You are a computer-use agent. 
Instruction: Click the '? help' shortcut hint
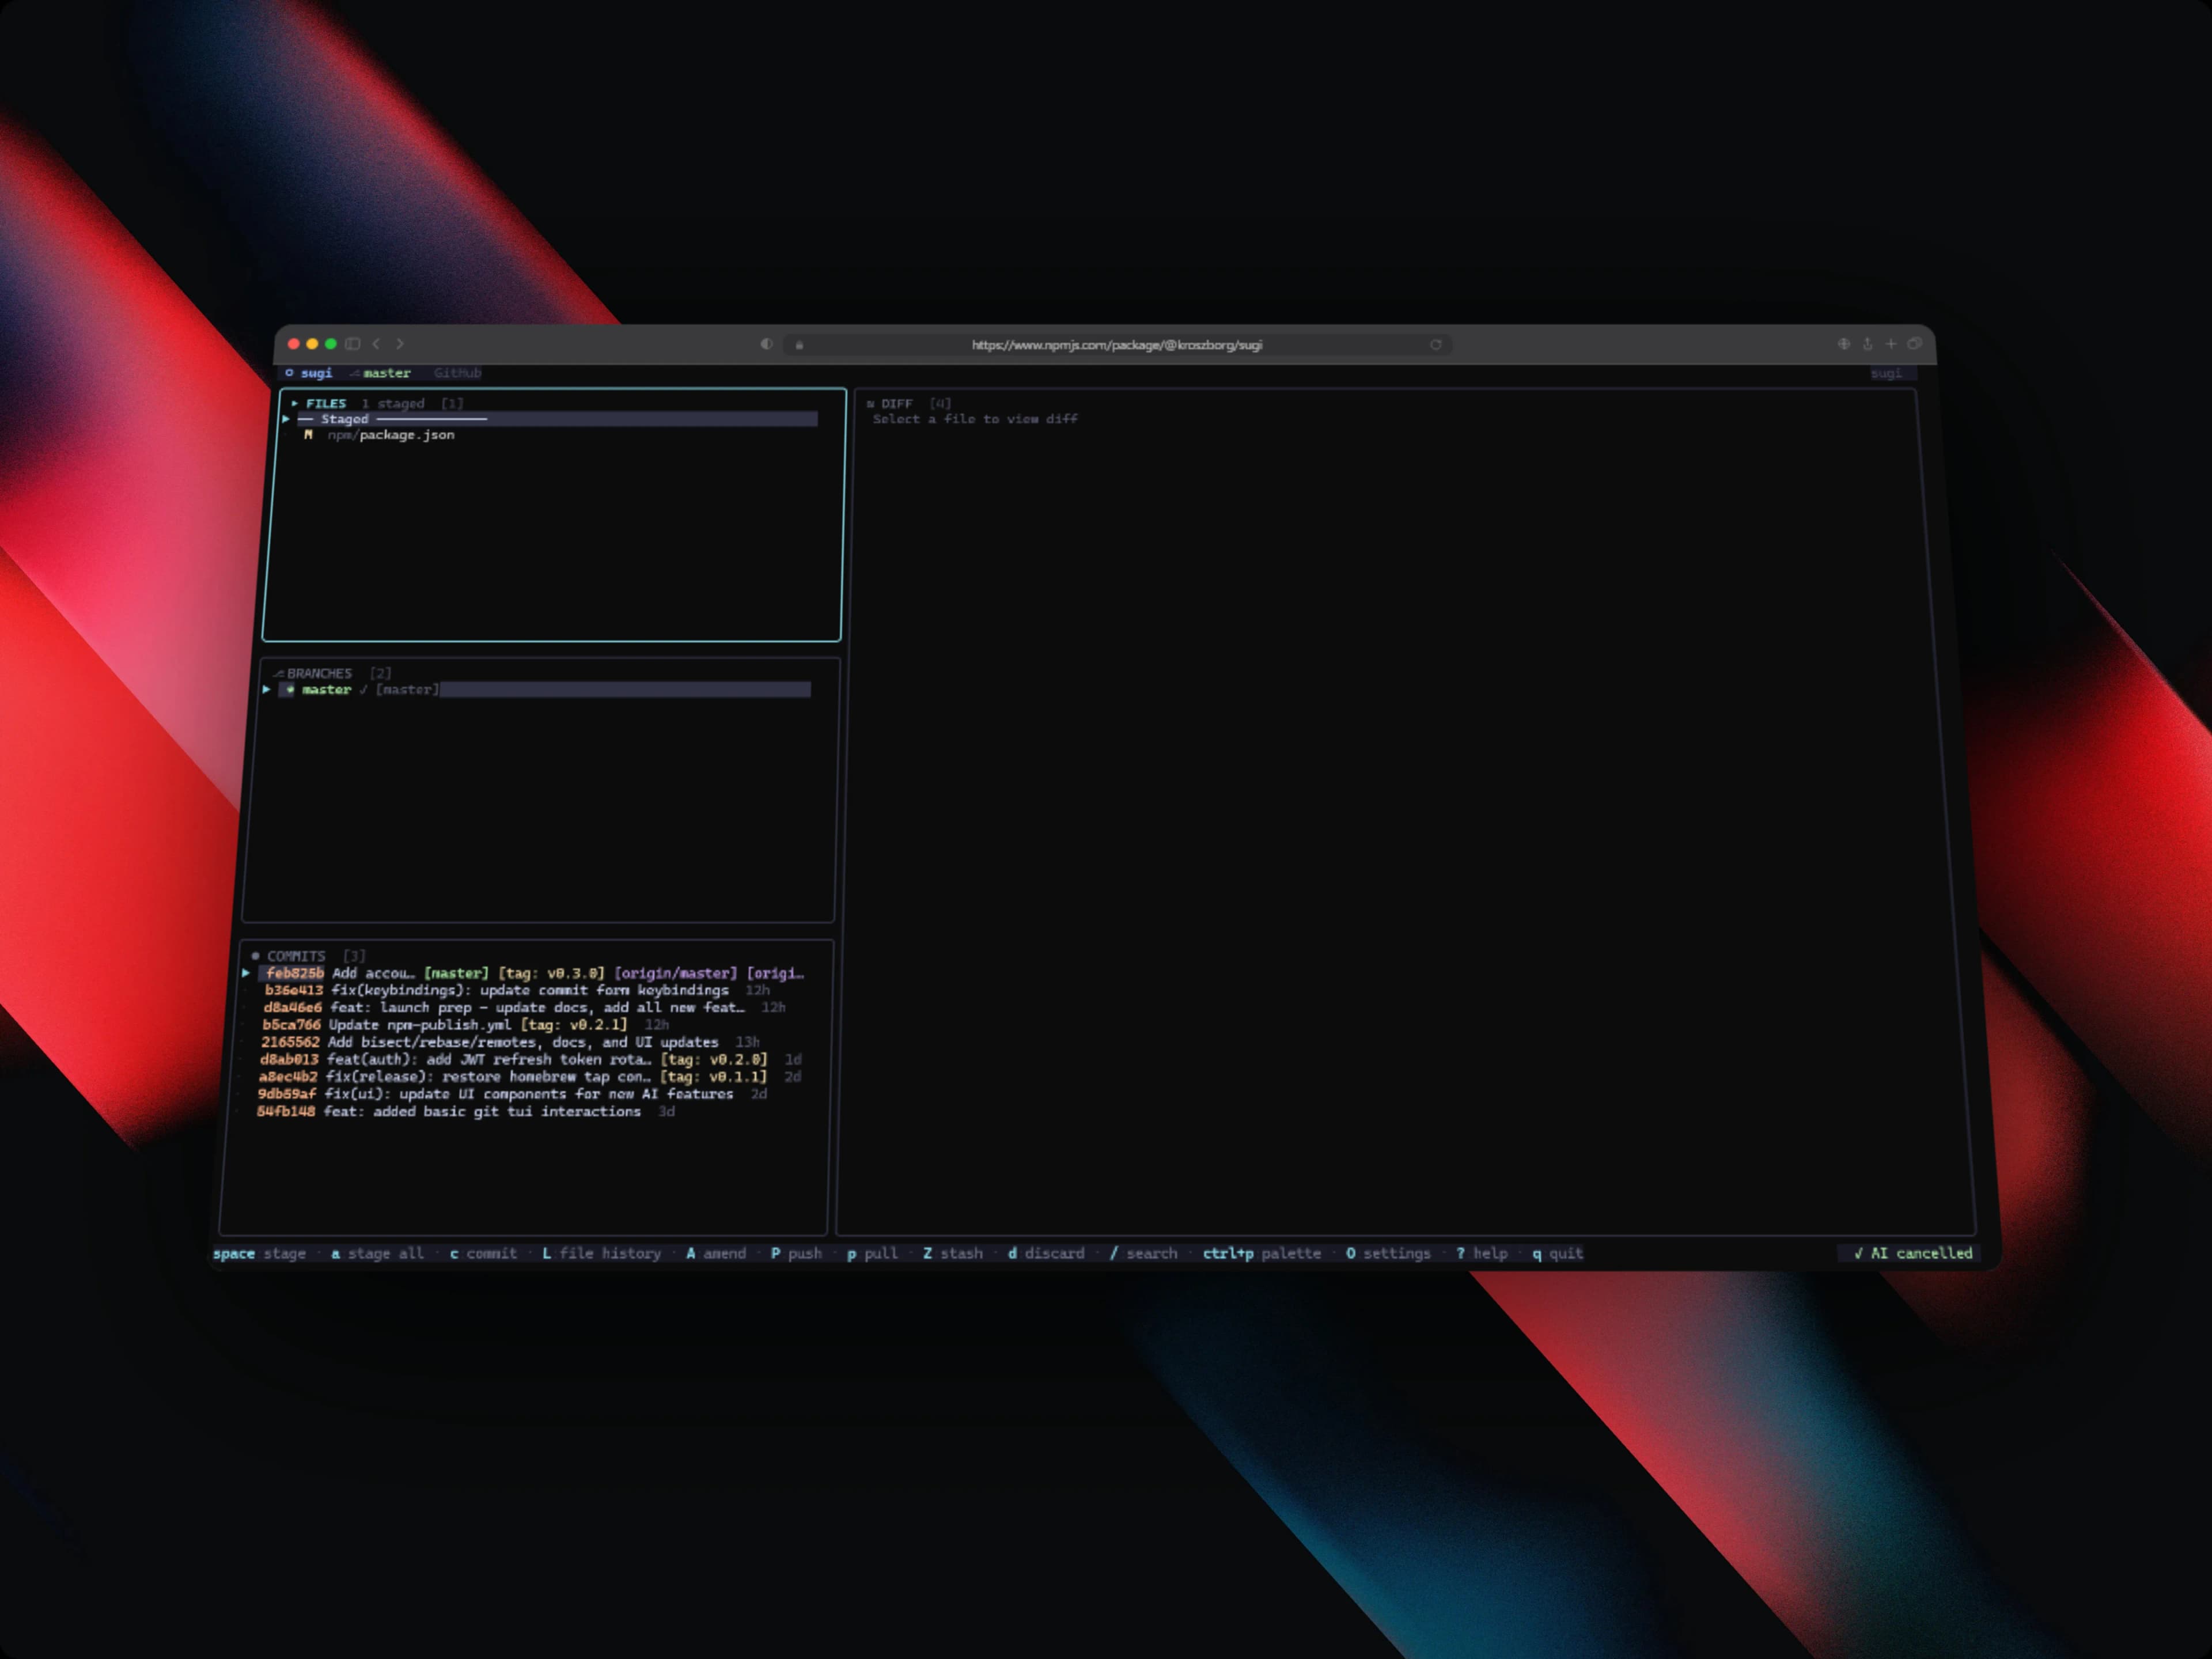(x=1482, y=1254)
